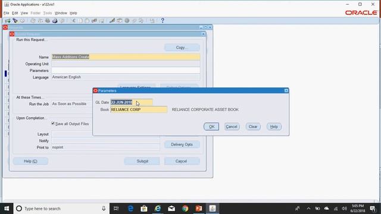
Task: Open Internet Explorer from the taskbar
Action: [x=158, y=209]
